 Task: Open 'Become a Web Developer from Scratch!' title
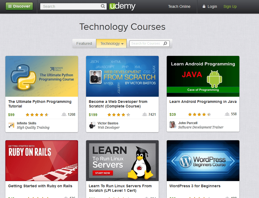pos(118,104)
